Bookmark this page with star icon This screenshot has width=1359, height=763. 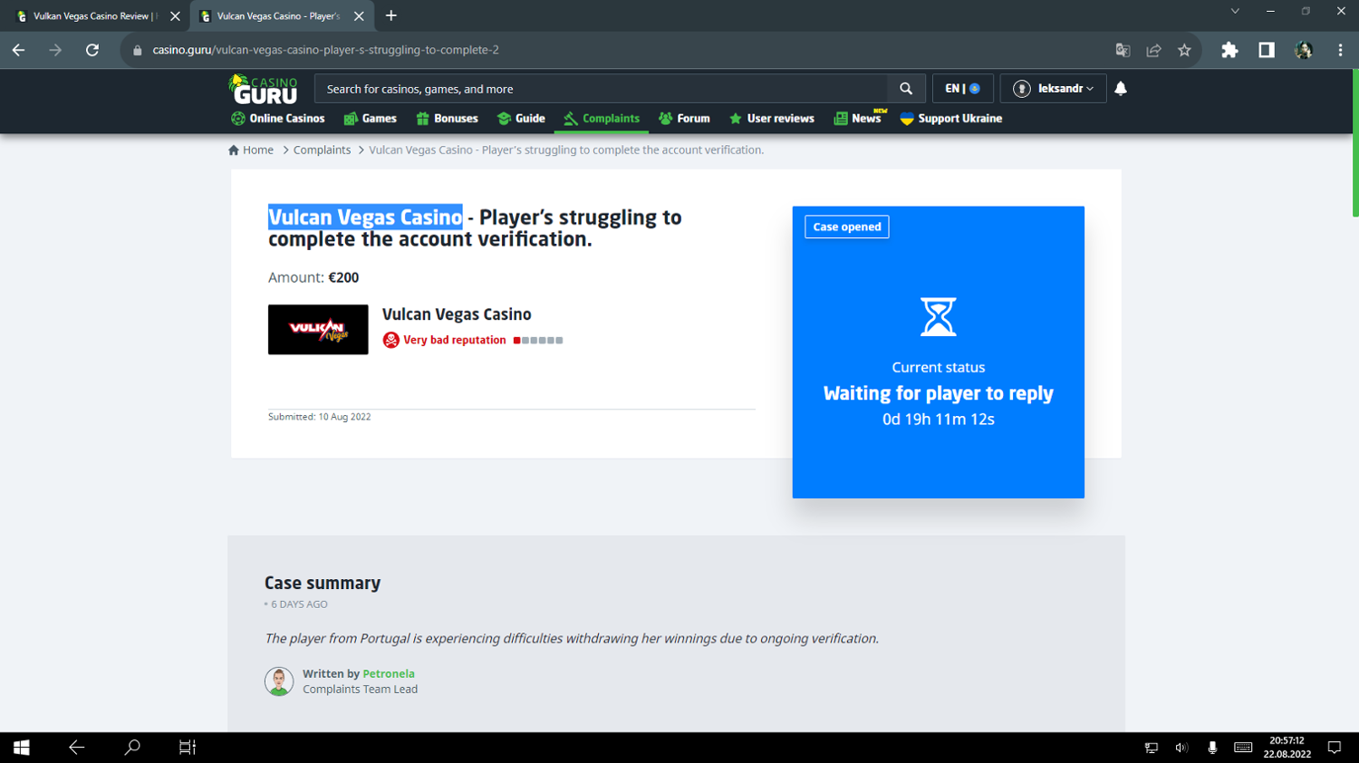[1184, 51]
